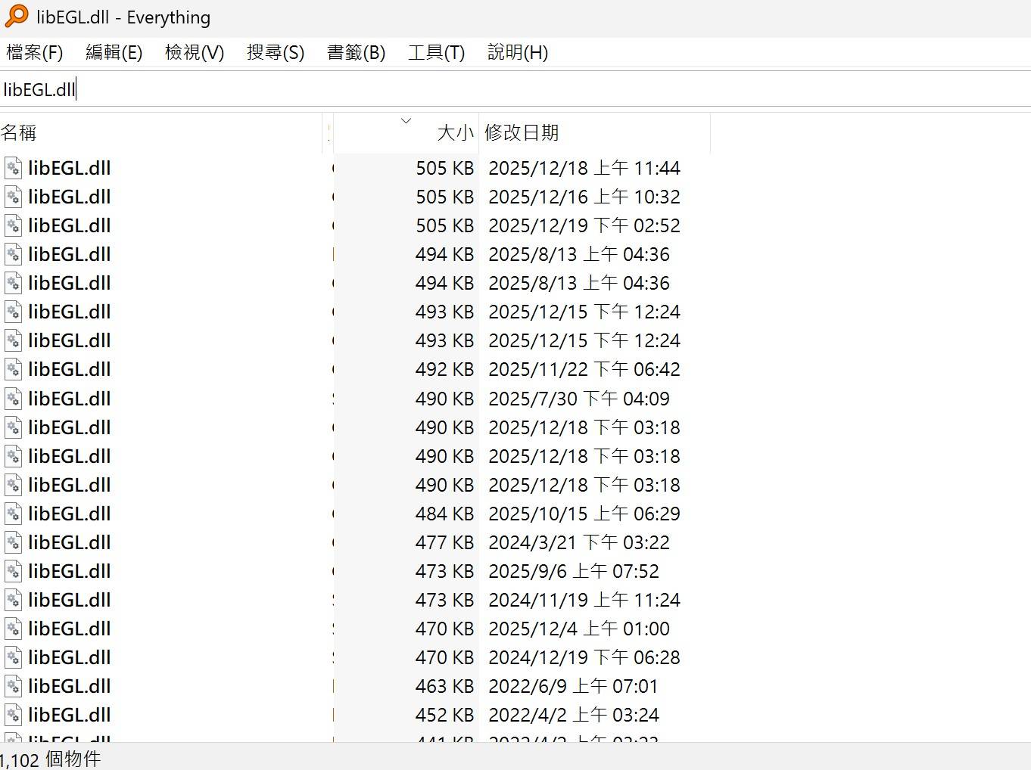Click file icon for 2025/12/16 libEGL.dll

point(13,197)
